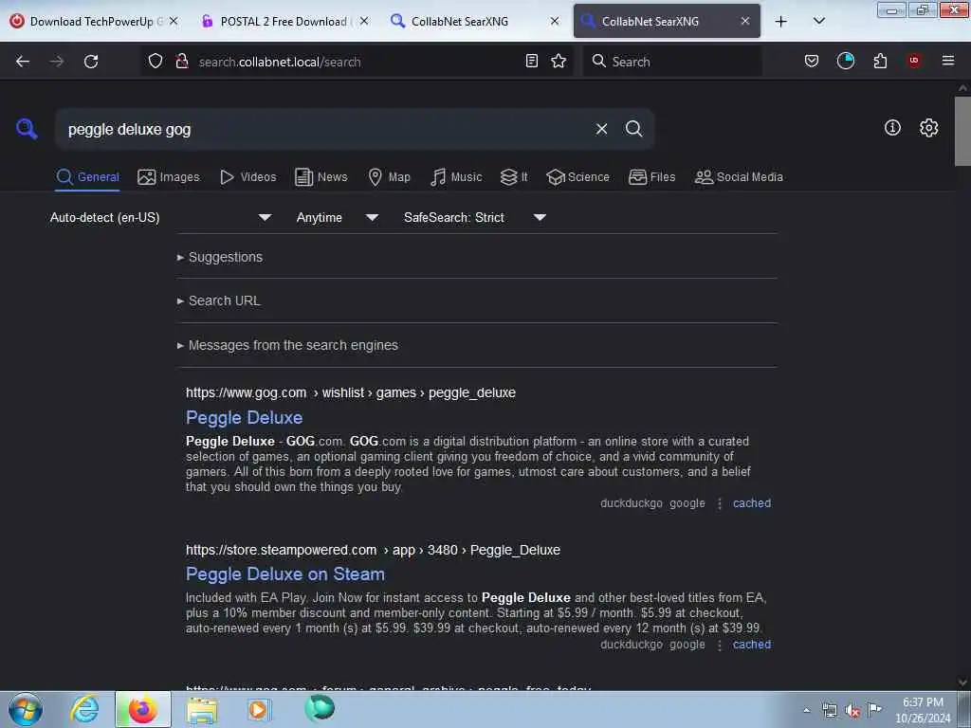Click the browser address bar URL
Image resolution: width=971 pixels, height=728 pixels.
[280, 62]
